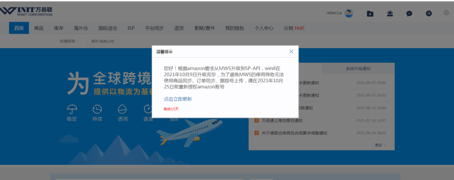Open the 索赔/查件 menu

[x=204, y=28]
